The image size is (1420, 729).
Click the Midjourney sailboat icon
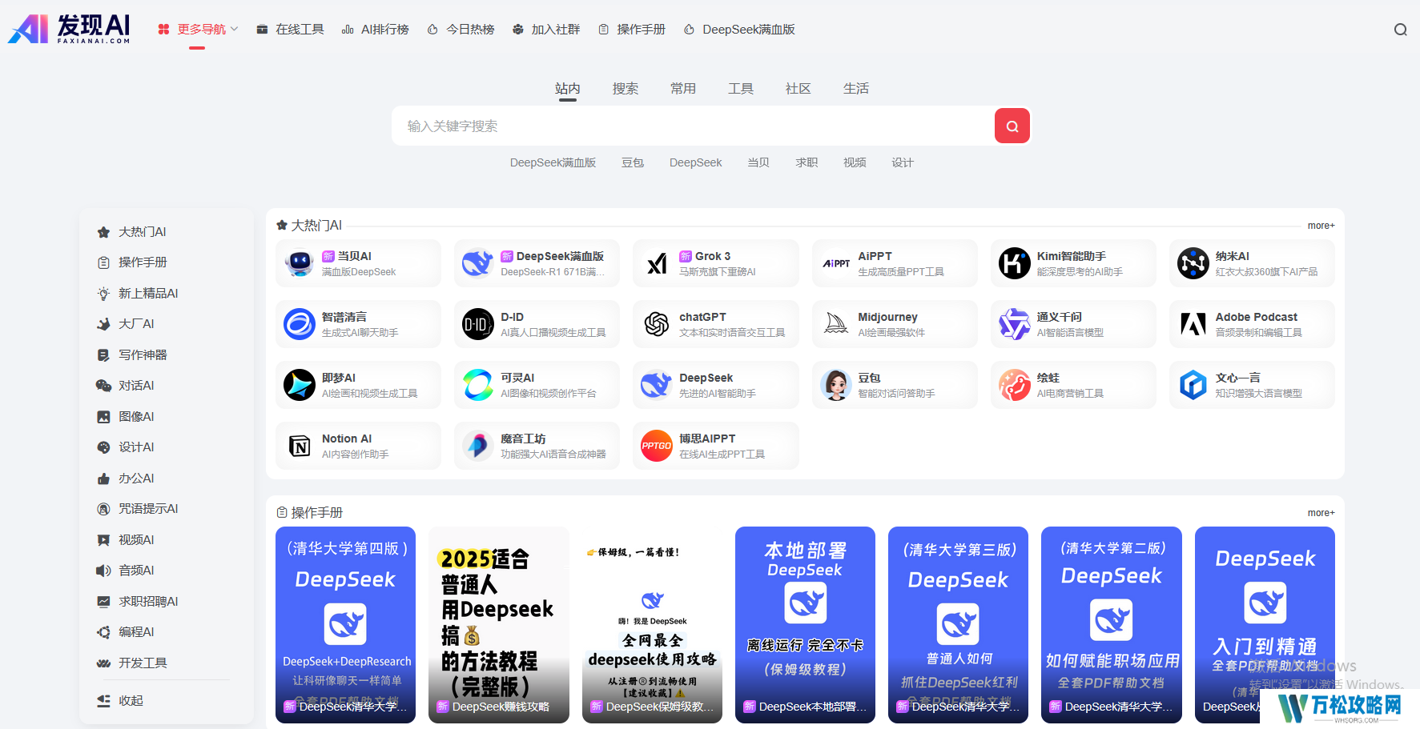pos(835,324)
